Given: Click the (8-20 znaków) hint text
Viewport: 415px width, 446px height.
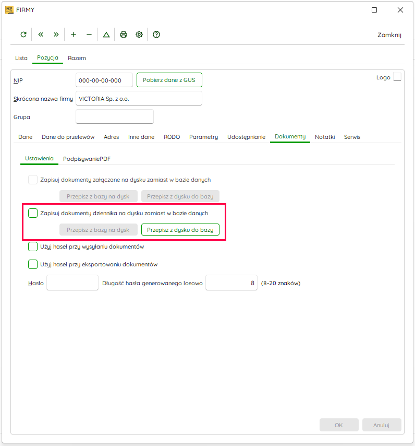Looking at the screenshot, I should tap(280, 283).
